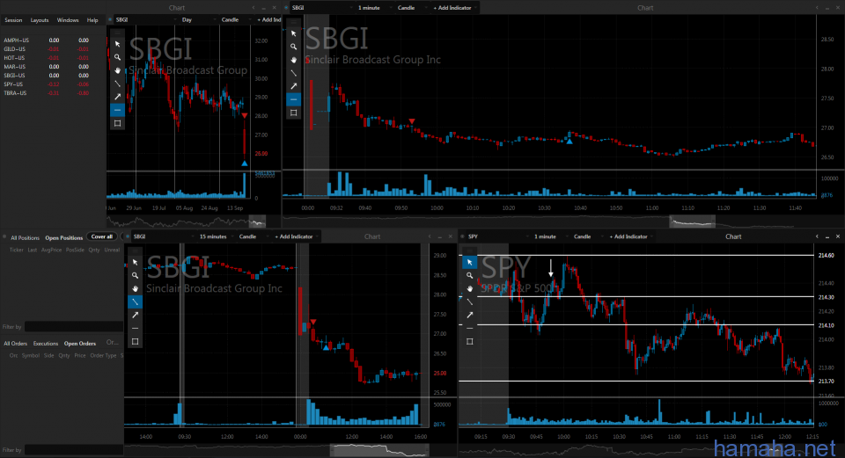
Task: Open the 1 minute interval dropdown in SBGI chart
Action: pyautogui.click(x=375, y=8)
